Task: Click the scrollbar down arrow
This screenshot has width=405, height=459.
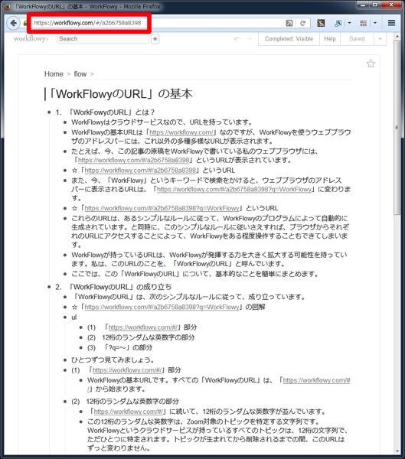Action: tap(397, 451)
